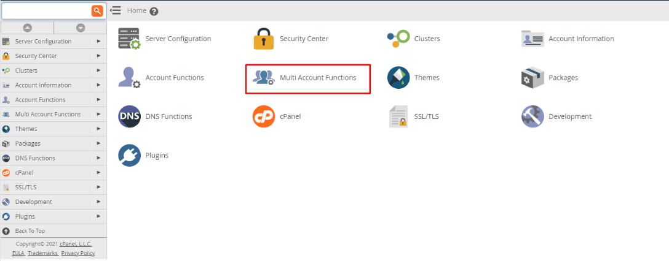This screenshot has height=261, width=669.
Task: Click the Clusters icon in main panel
Action: (398, 39)
